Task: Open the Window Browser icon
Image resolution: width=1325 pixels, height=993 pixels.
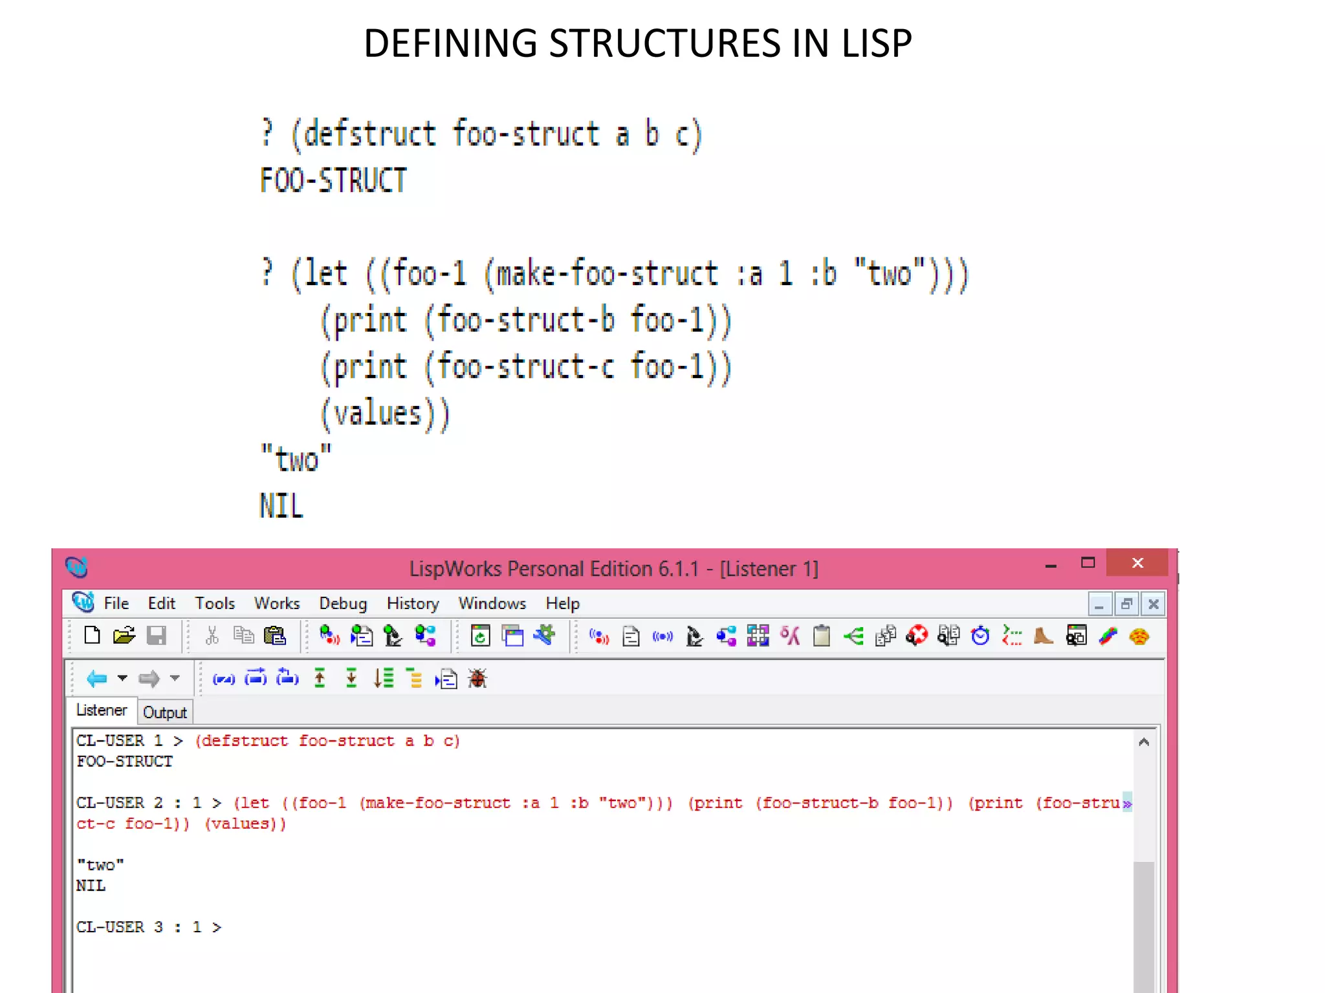Action: pyautogui.click(x=1076, y=637)
